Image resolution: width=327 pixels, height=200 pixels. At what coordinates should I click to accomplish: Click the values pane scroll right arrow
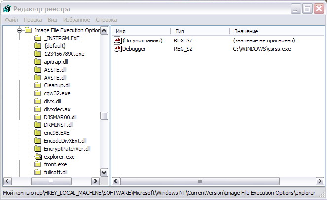click(320, 181)
